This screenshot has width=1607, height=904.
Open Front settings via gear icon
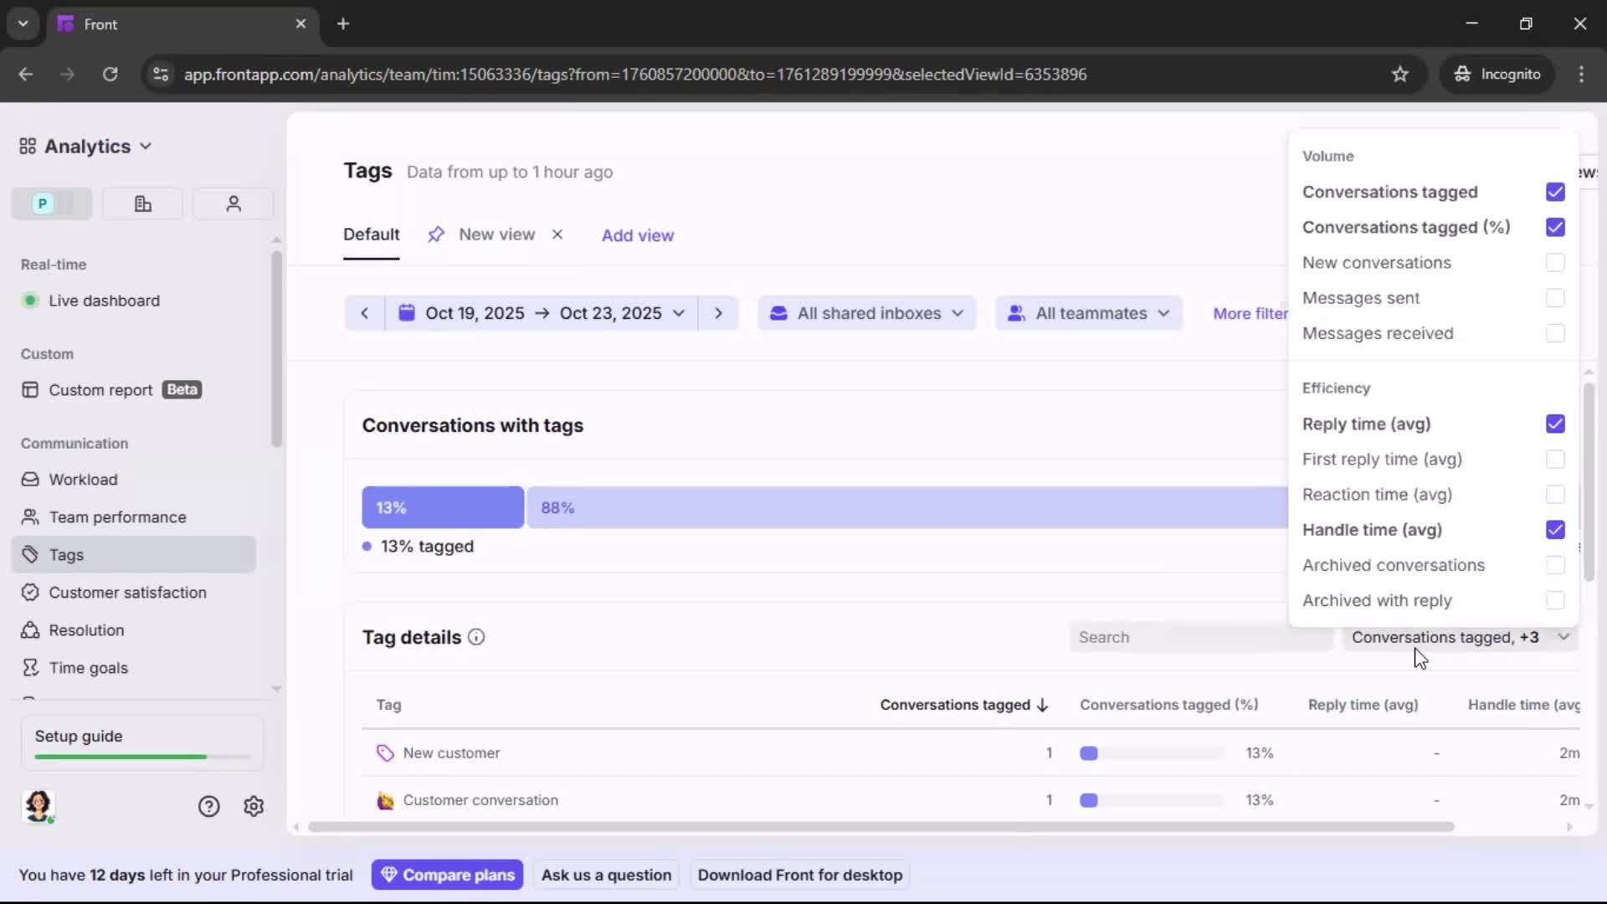tap(253, 806)
